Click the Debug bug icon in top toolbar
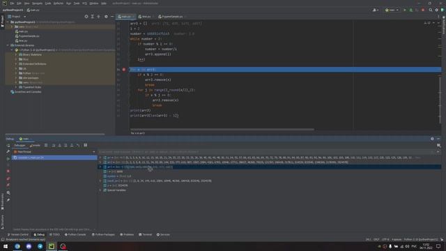 coord(410,10)
